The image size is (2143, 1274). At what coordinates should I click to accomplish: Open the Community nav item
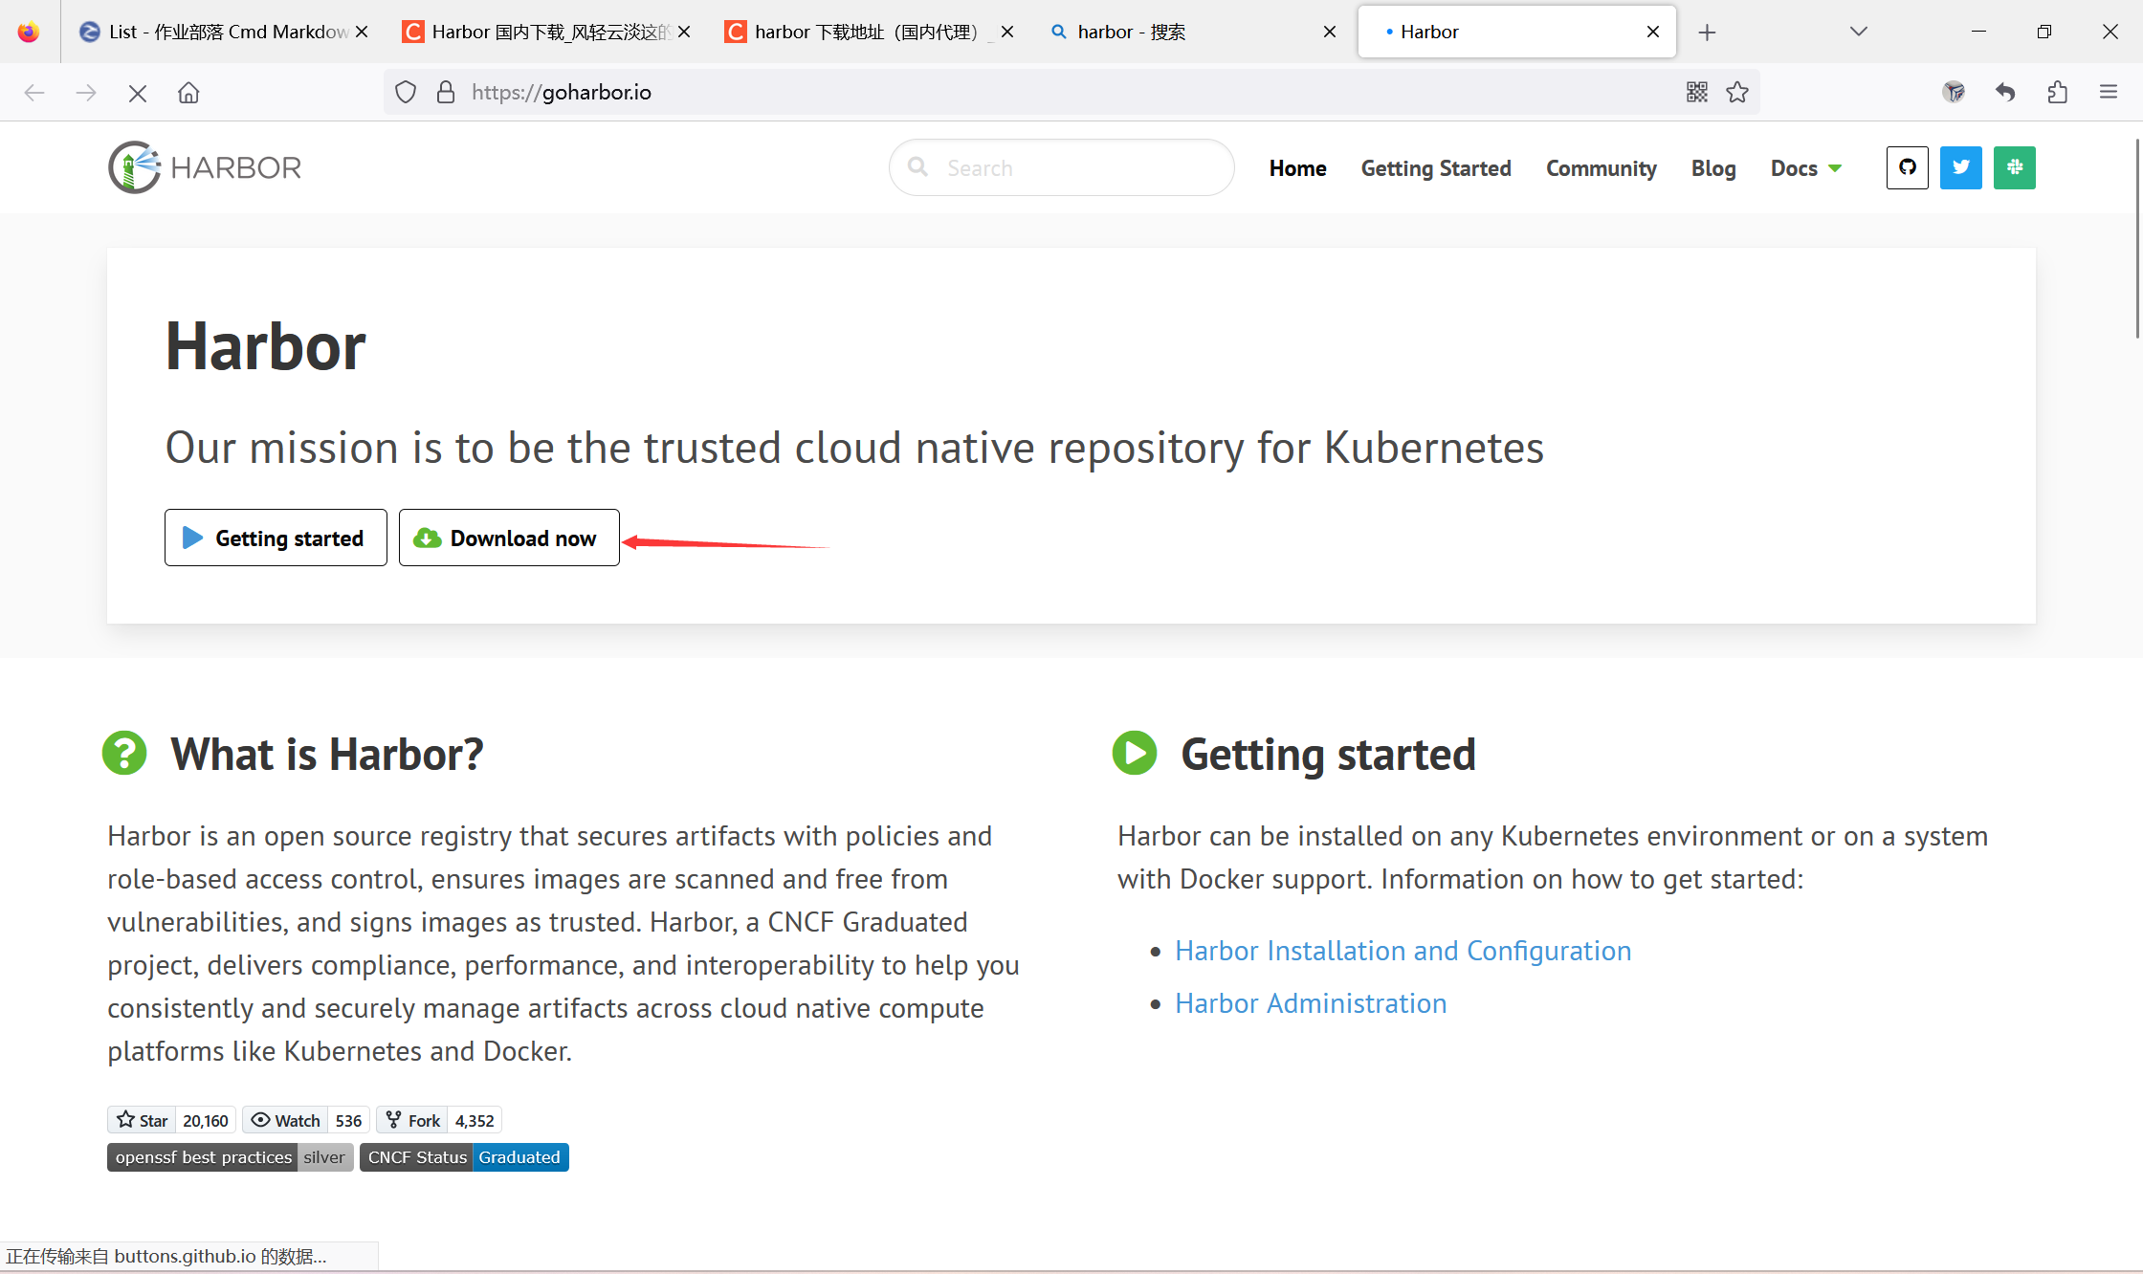pos(1602,168)
